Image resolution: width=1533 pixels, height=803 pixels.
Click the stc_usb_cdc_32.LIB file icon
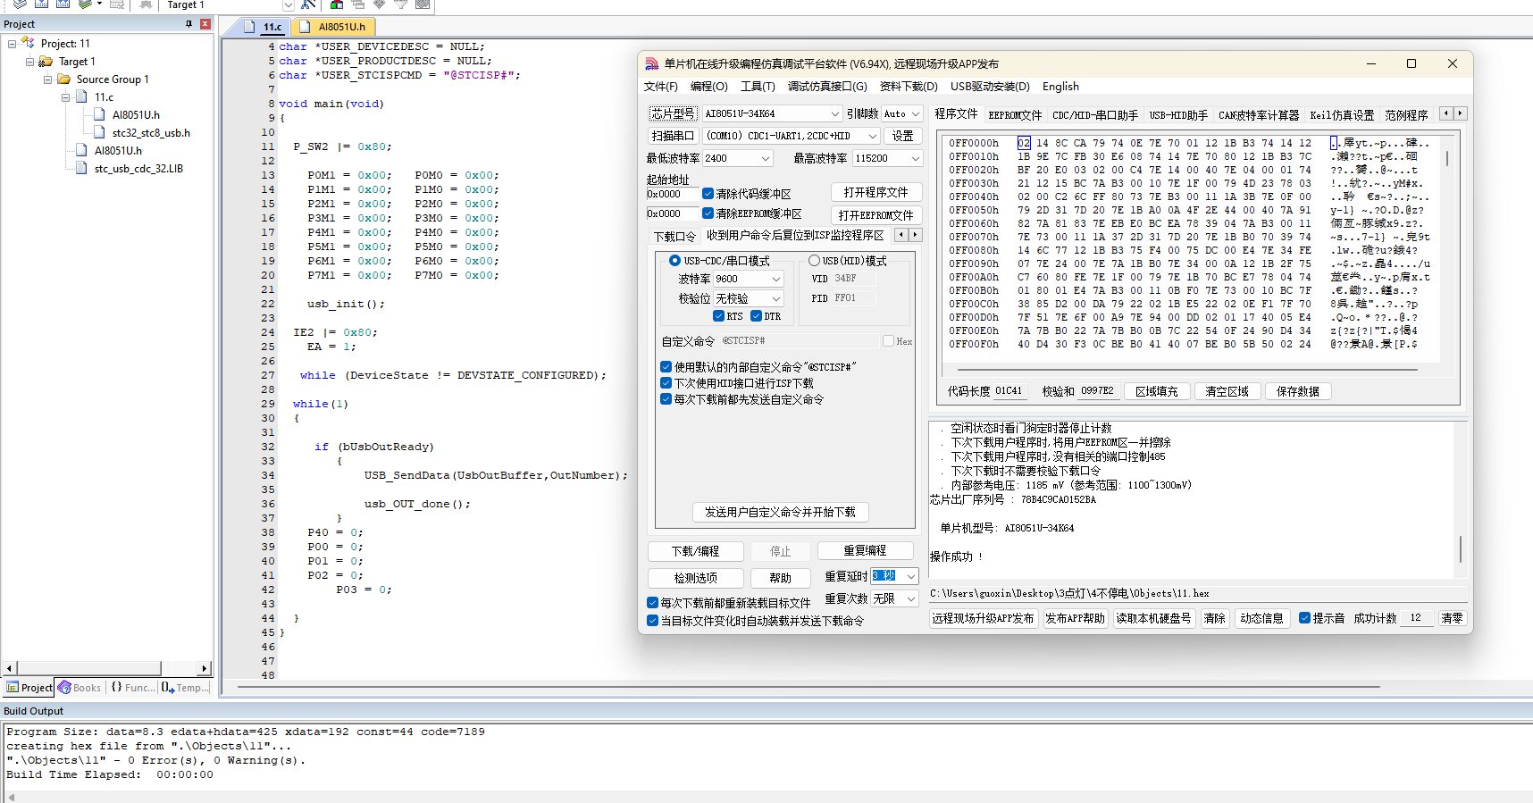coord(82,168)
